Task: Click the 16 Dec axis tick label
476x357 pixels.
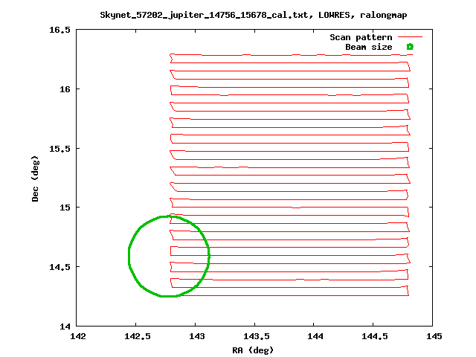Action: [x=65, y=89]
